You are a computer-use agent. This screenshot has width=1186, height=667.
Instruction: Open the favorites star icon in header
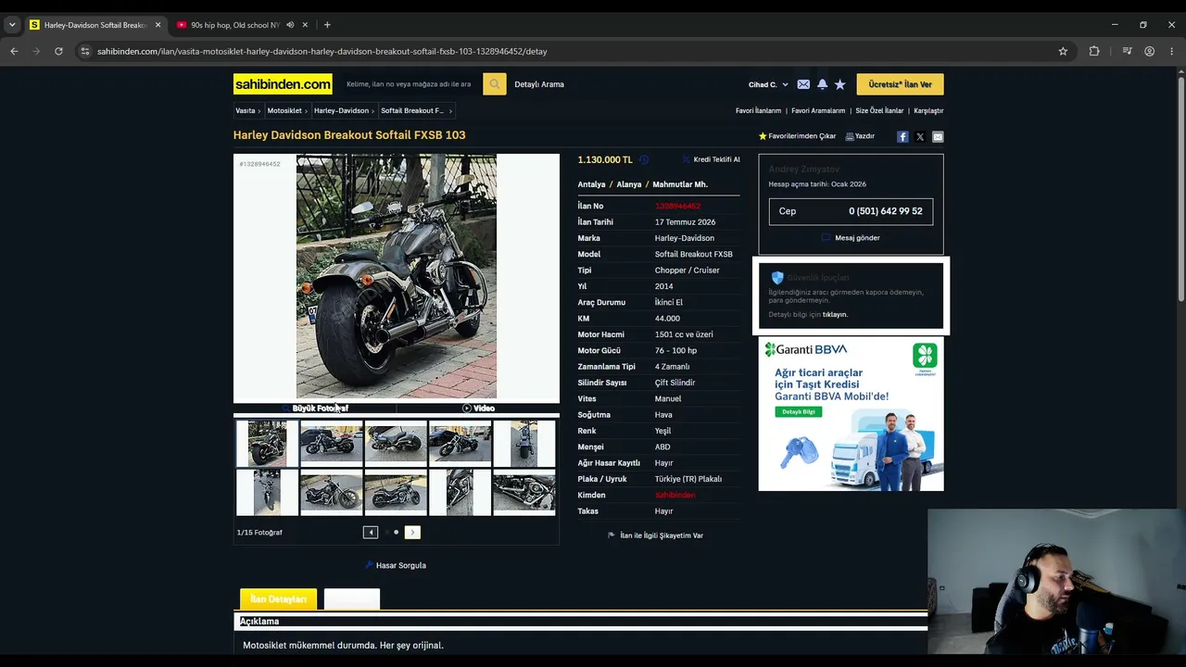839,84
